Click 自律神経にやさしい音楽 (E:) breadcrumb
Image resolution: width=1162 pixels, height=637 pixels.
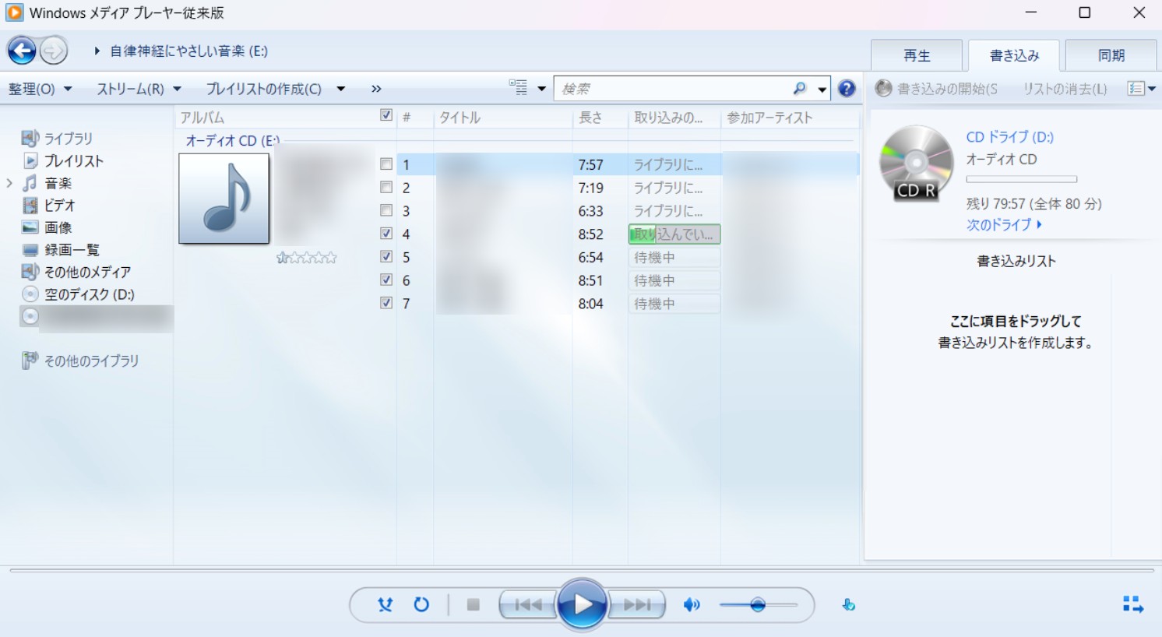point(188,51)
